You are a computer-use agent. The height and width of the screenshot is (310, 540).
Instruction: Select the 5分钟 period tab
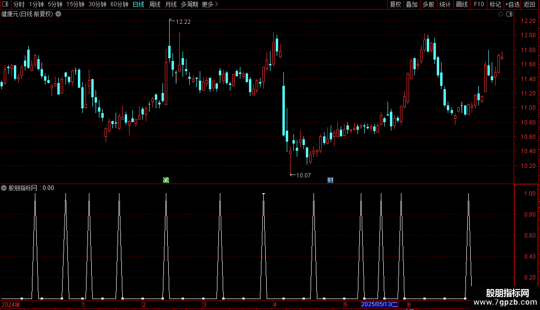click(55, 4)
